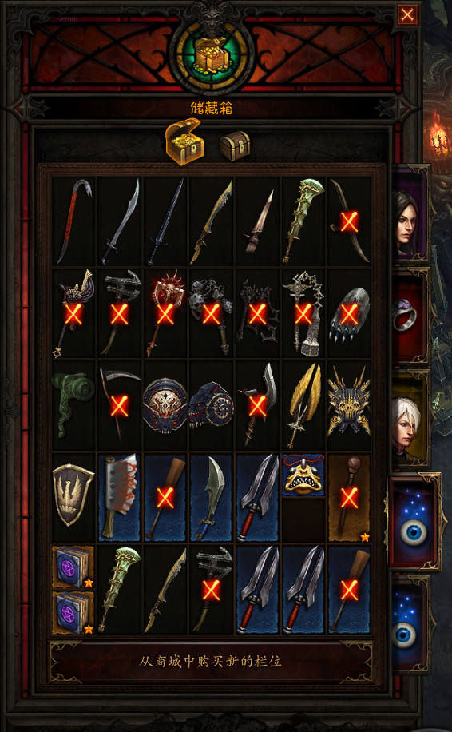This screenshot has height=732, width=452.
Task: Select the bloody cleaver item
Action: 120,497
